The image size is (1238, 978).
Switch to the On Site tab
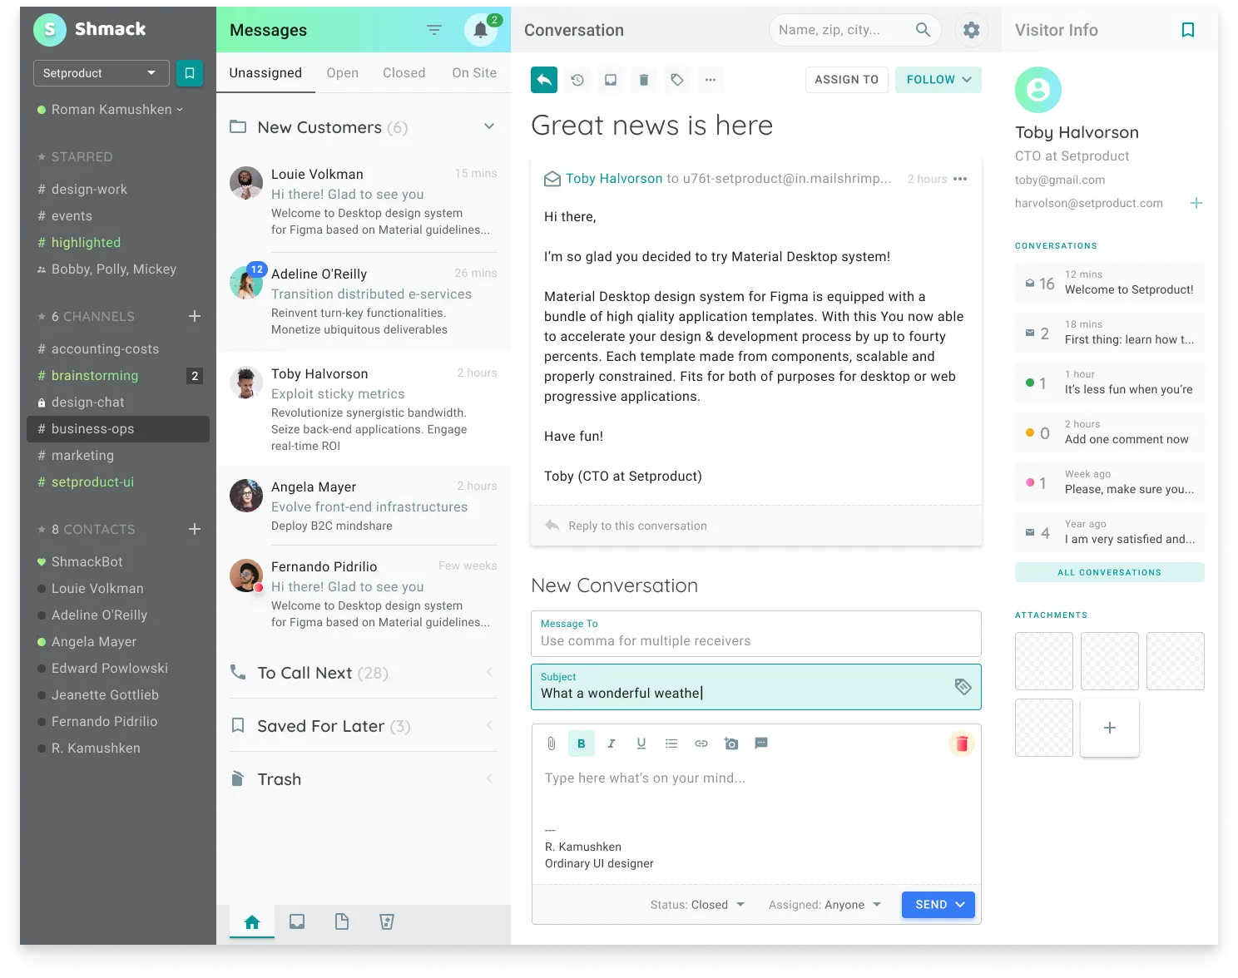click(x=473, y=72)
